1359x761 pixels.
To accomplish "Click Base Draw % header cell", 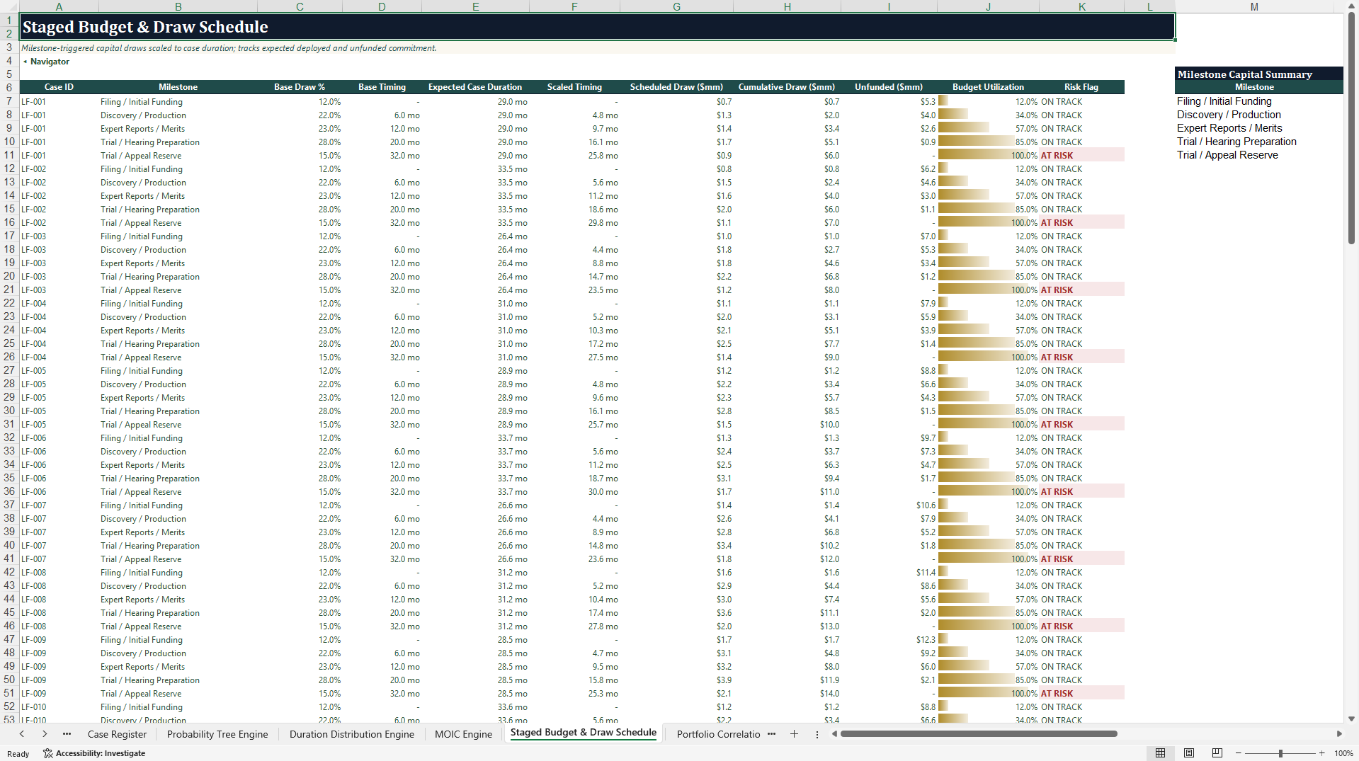I will 300,87.
